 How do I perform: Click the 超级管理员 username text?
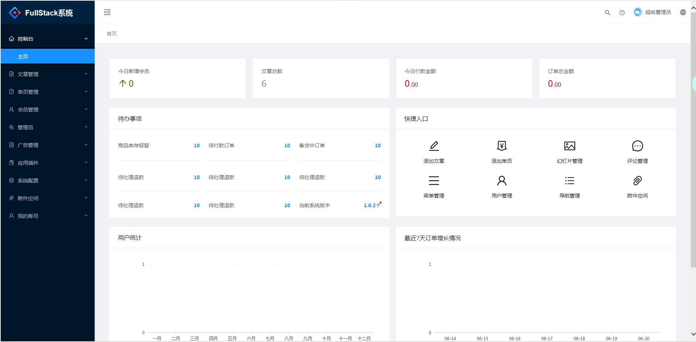point(658,12)
